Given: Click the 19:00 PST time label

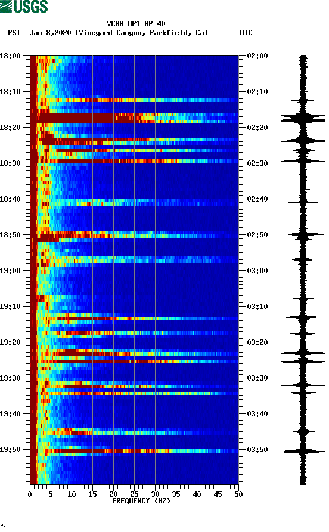Looking at the screenshot, I should [x=10, y=271].
